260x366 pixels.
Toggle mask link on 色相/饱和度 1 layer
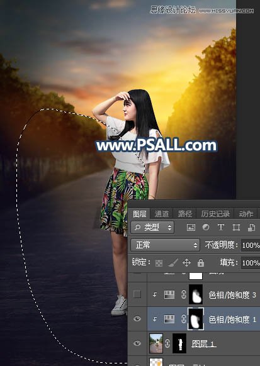coord(184,319)
